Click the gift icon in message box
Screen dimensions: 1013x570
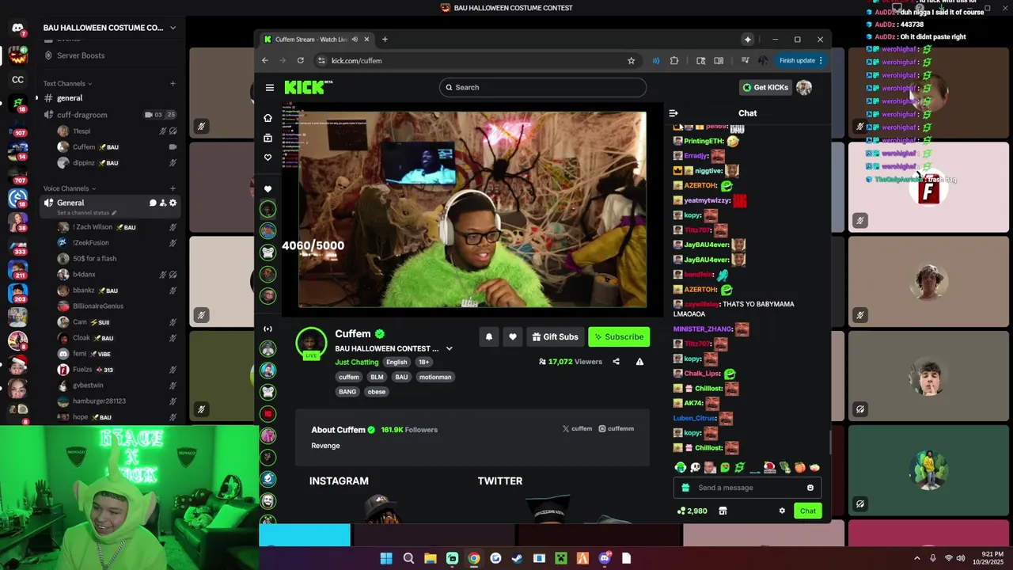[x=685, y=488]
